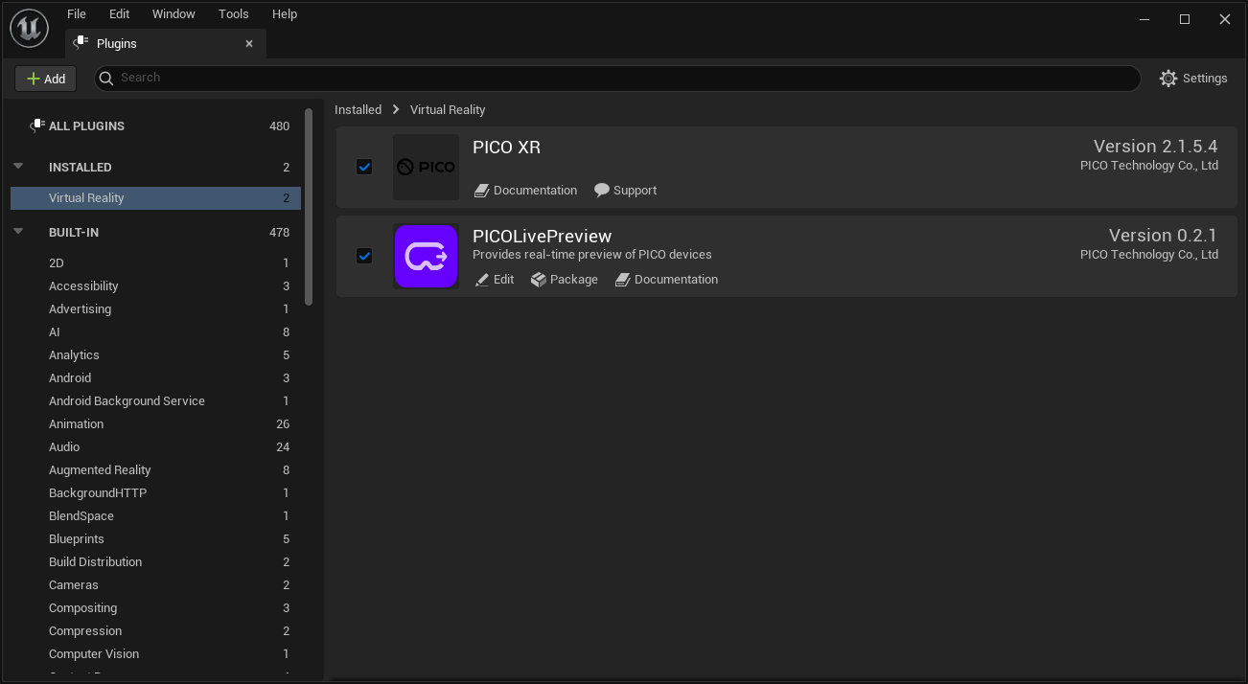
Task: Open the Edit menu
Action: pyautogui.click(x=119, y=14)
